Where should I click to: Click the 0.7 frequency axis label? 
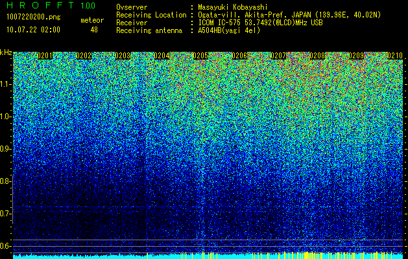(6, 214)
